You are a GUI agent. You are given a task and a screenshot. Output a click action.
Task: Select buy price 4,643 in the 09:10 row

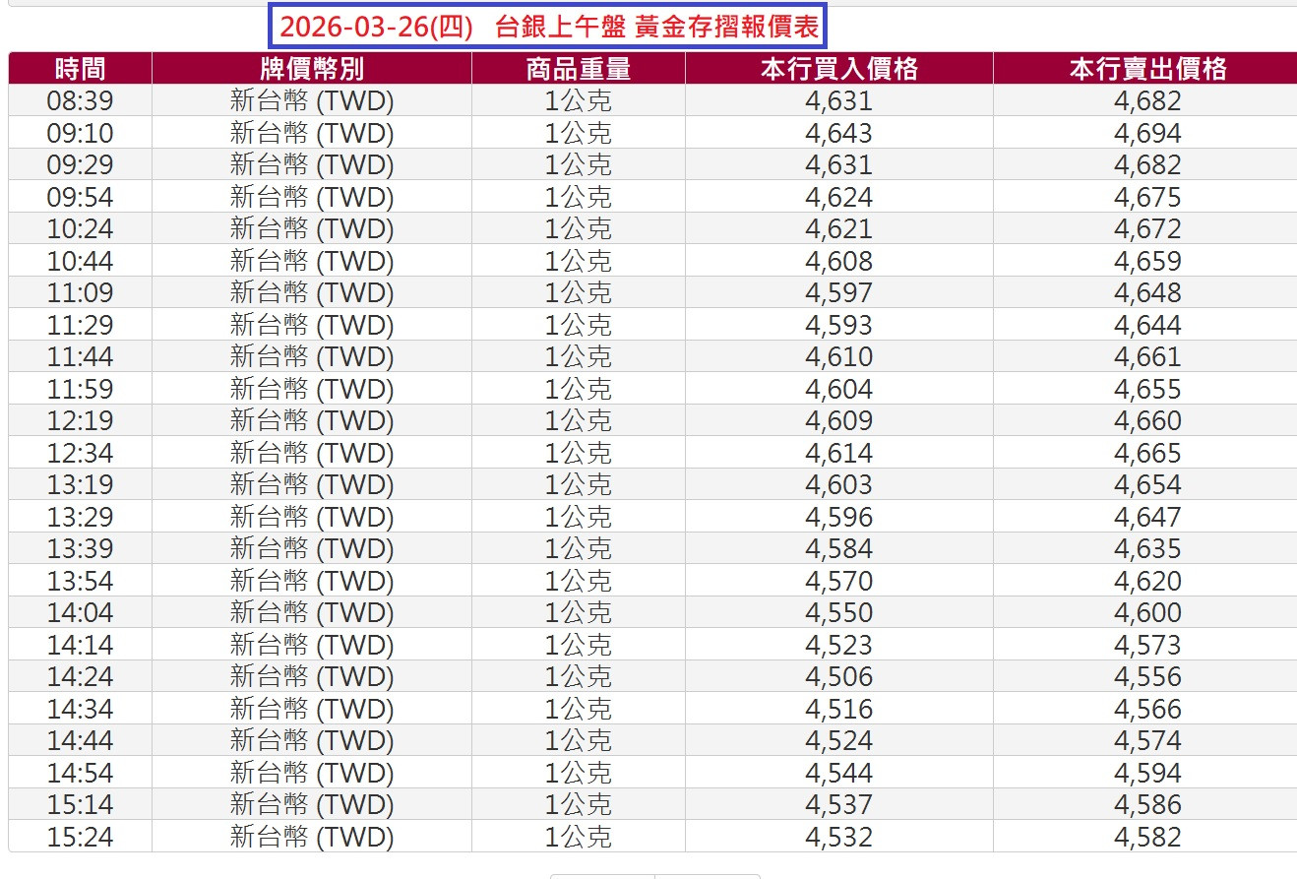838,133
